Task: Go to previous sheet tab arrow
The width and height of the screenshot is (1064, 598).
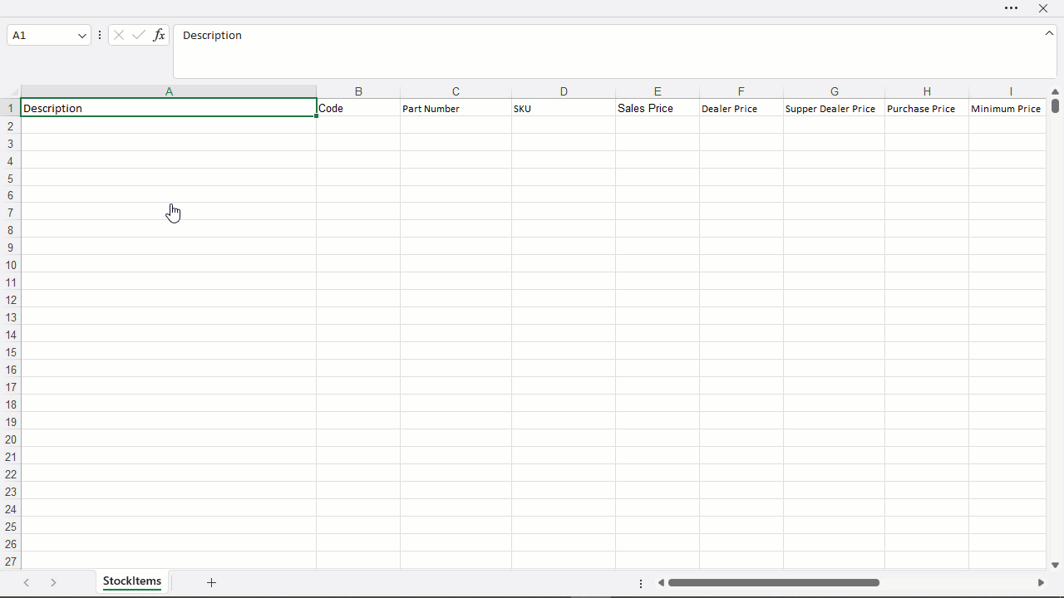Action: point(27,582)
